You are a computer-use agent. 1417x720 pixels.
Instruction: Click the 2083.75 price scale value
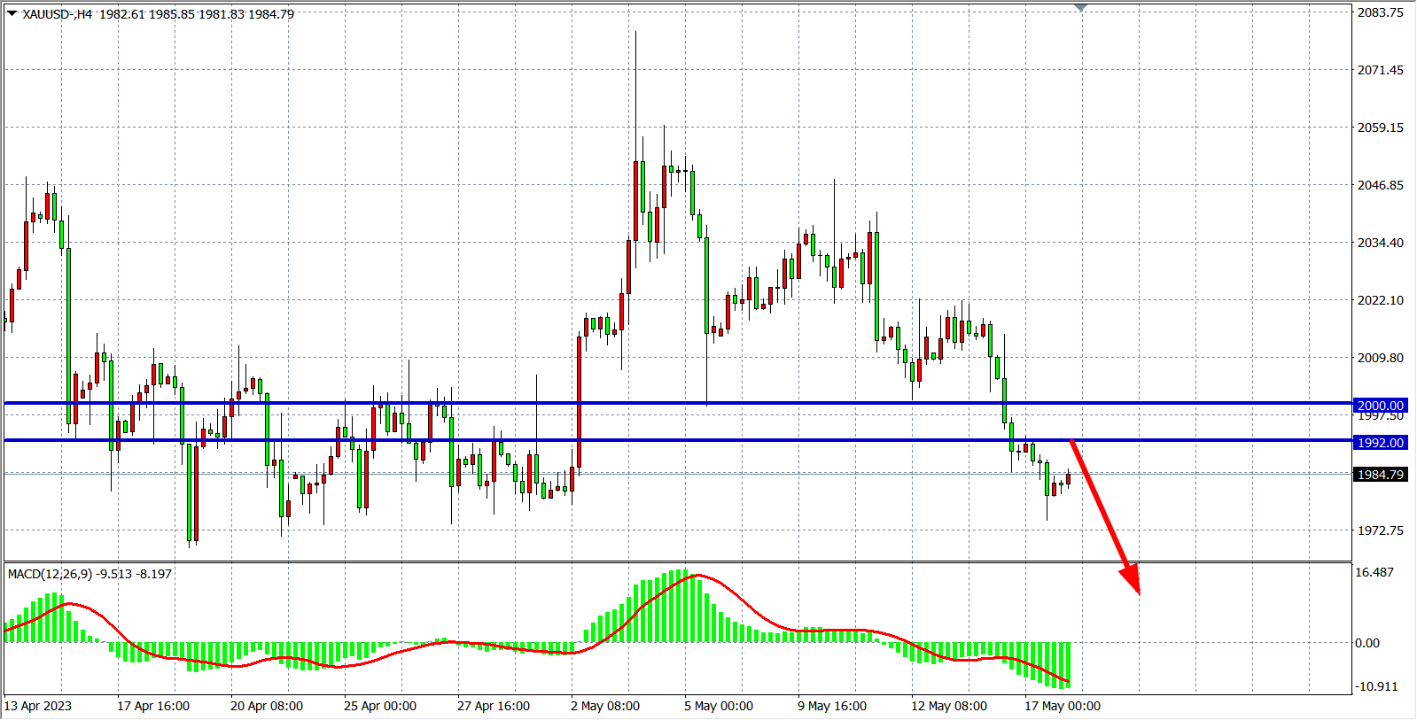click(x=1380, y=12)
